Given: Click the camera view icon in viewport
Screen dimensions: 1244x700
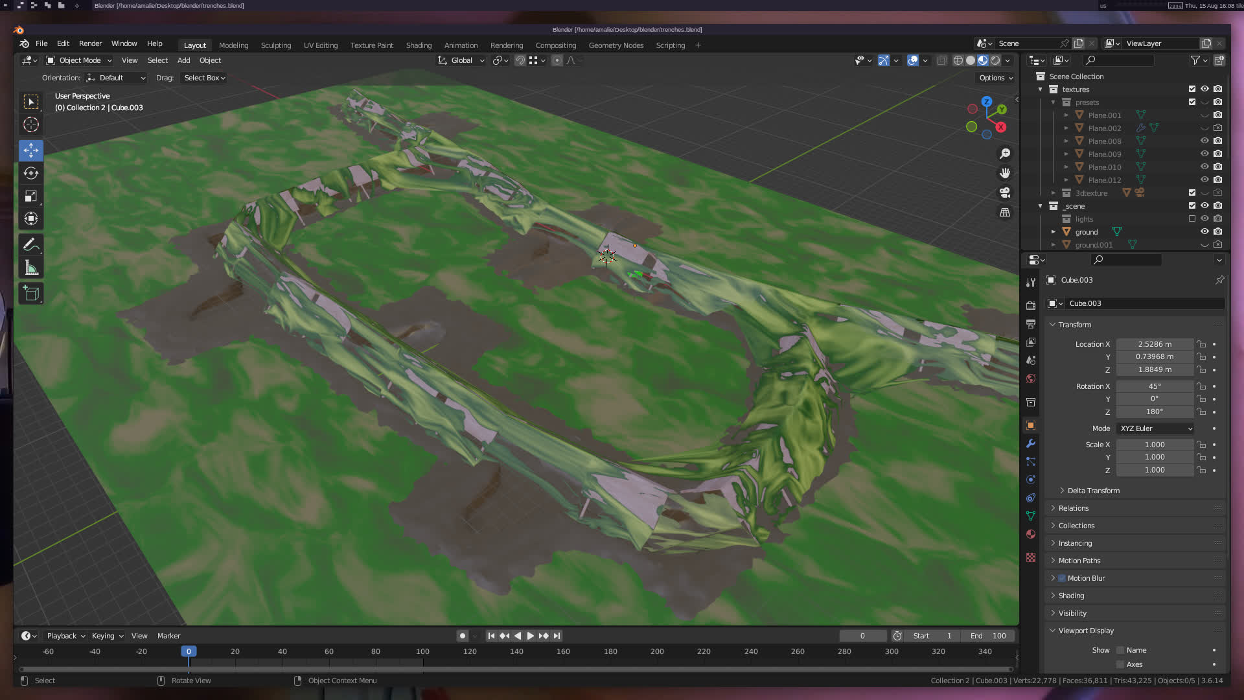Looking at the screenshot, I should click(1005, 192).
